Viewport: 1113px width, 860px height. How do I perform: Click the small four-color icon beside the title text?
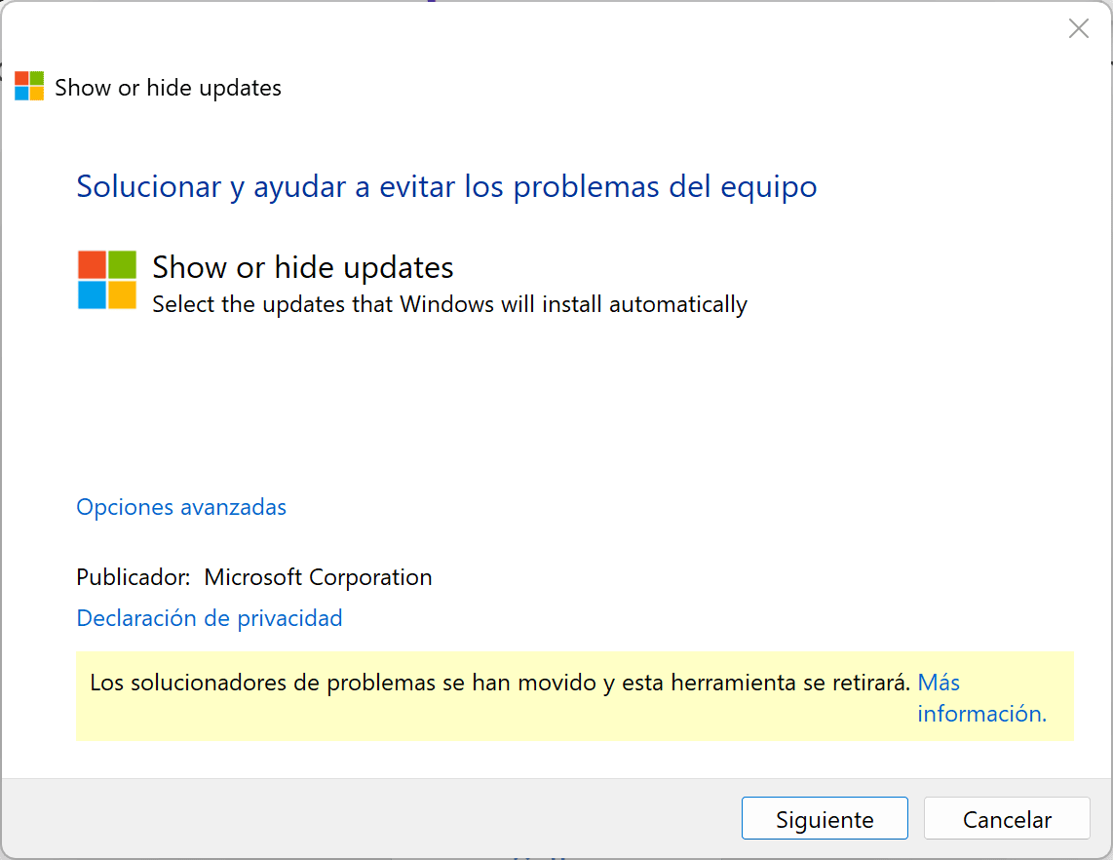tap(28, 86)
